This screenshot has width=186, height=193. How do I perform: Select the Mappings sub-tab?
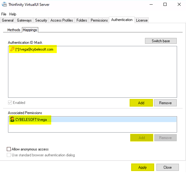pos(30,30)
